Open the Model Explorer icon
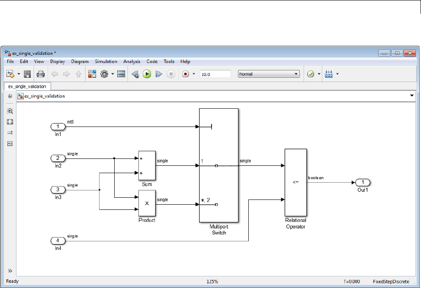421x288 pixels. tap(121, 74)
